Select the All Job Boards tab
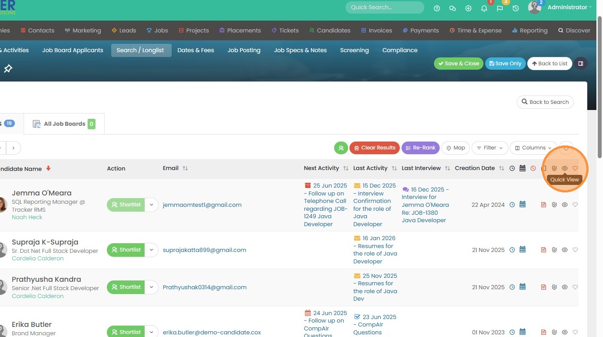The height and width of the screenshot is (337, 603). click(64, 124)
